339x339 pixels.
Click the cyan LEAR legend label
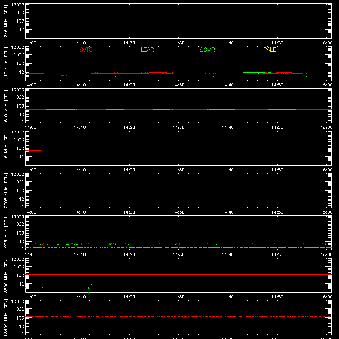click(x=147, y=50)
